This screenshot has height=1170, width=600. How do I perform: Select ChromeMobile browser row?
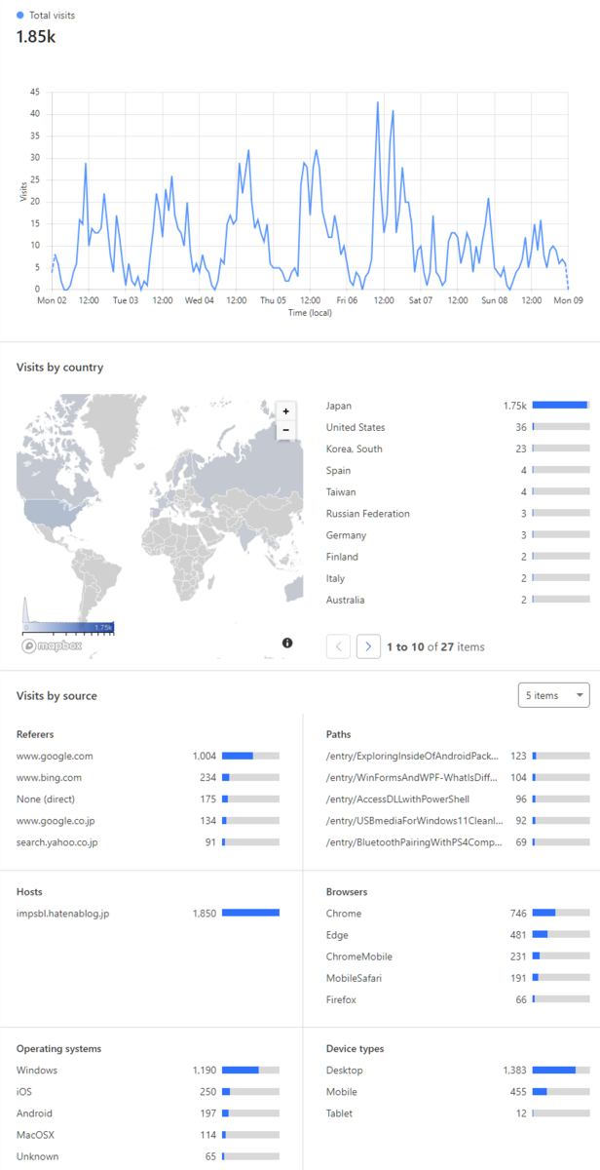point(458,956)
